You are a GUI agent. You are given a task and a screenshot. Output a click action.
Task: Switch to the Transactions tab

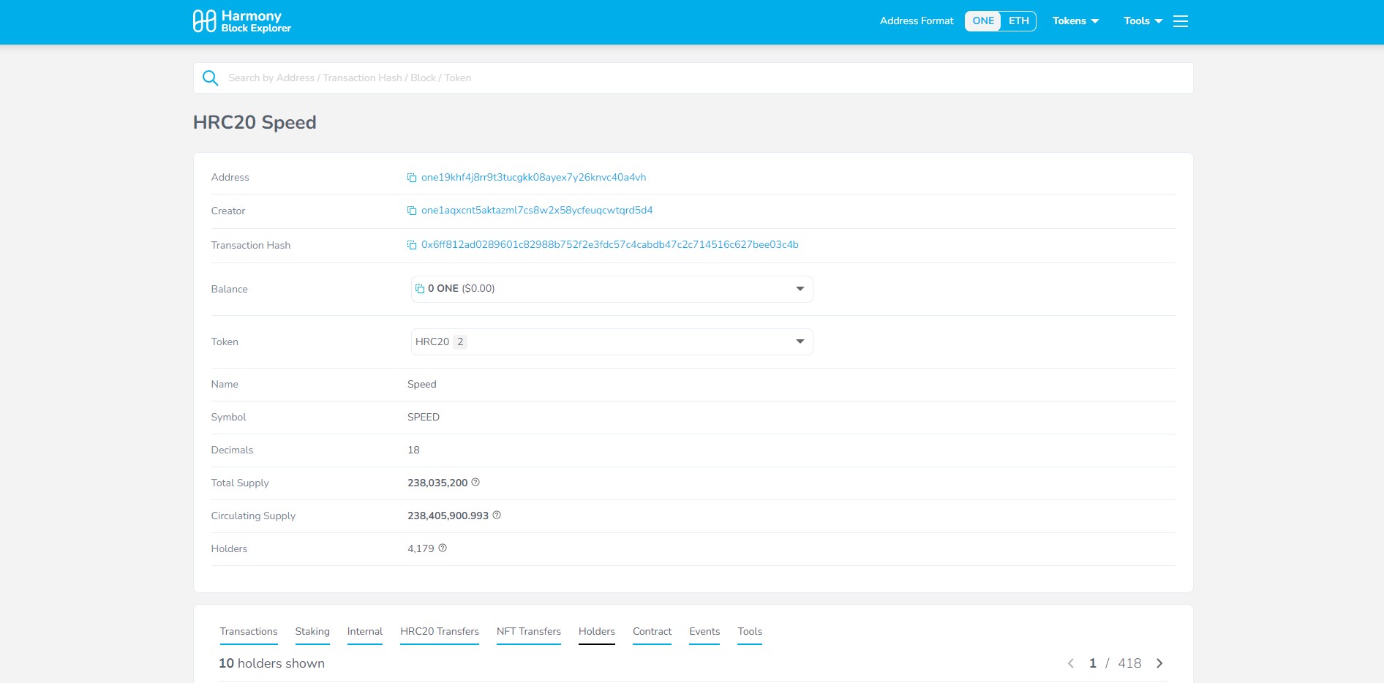point(249,632)
